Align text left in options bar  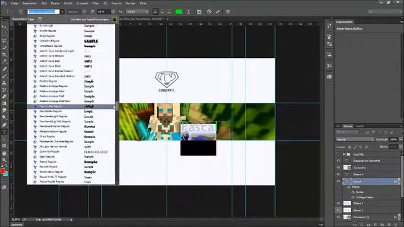pyautogui.click(x=155, y=11)
